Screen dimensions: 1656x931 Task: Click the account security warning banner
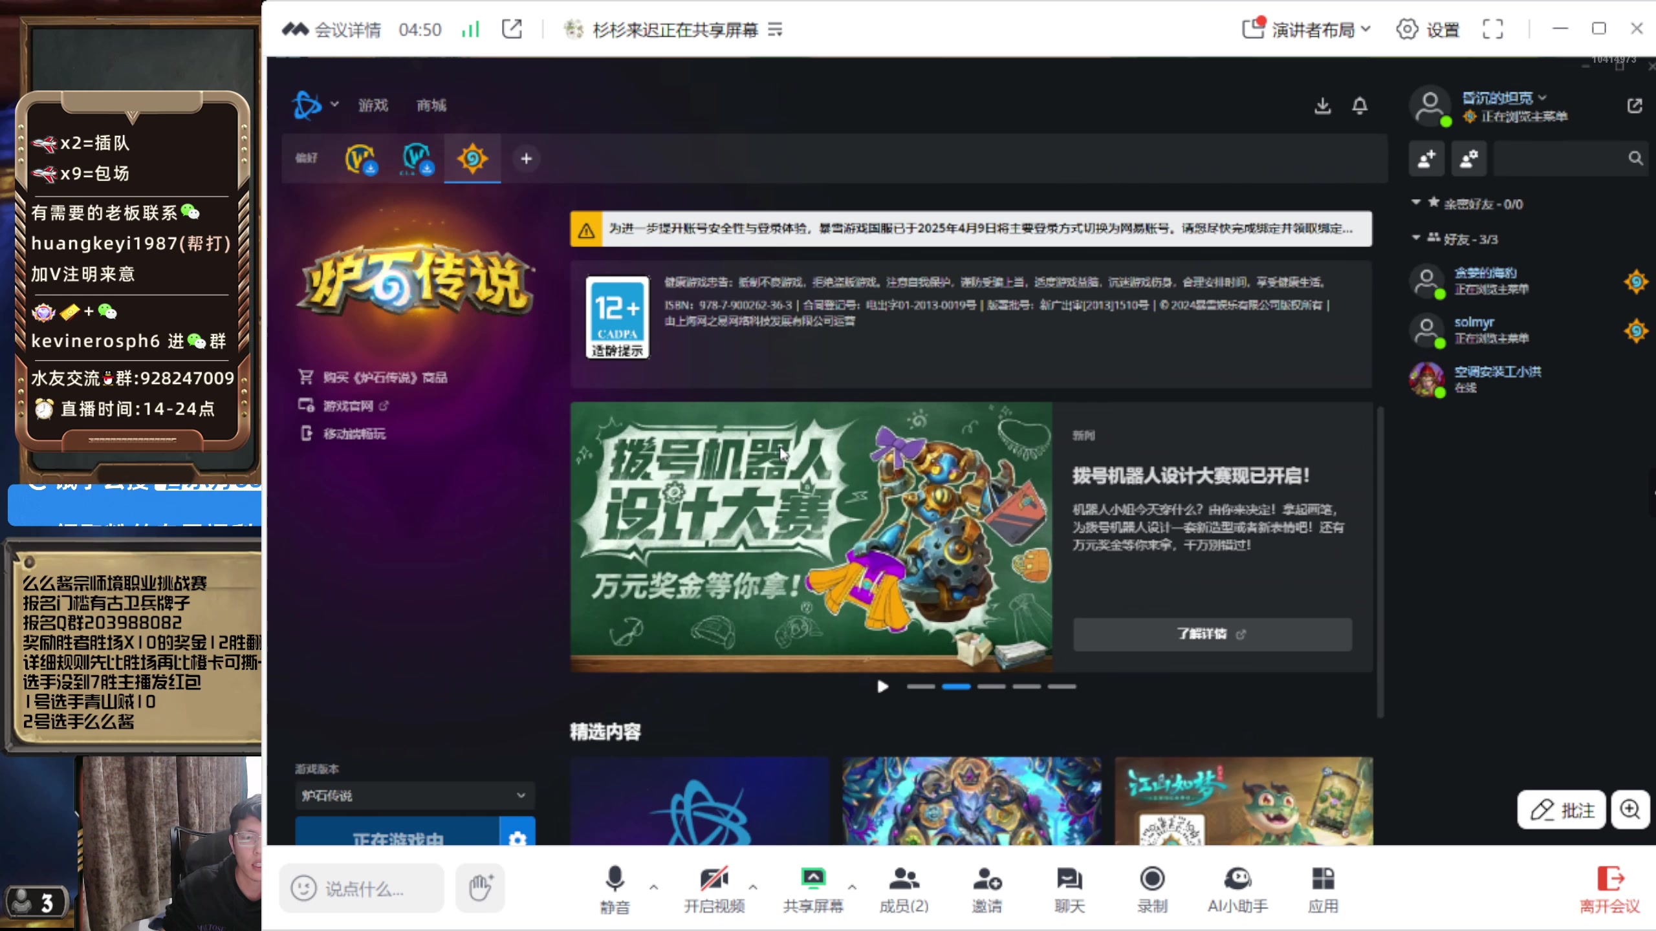(970, 229)
